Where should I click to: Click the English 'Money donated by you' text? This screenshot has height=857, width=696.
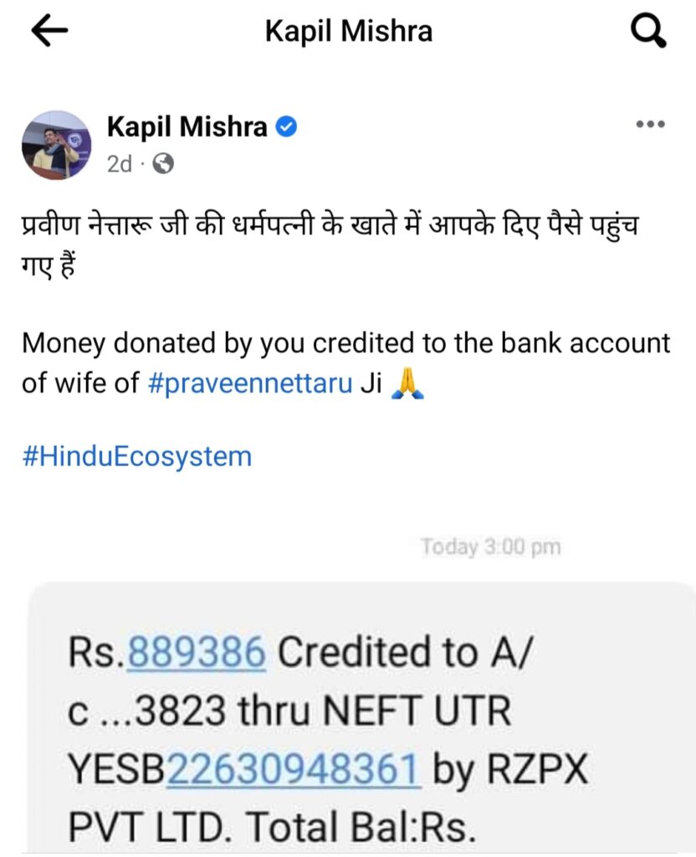pyautogui.click(x=345, y=363)
